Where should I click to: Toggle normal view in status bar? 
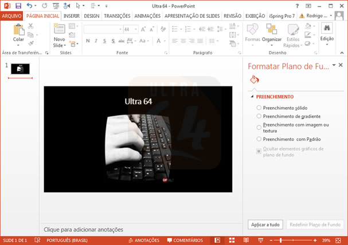click(217, 240)
